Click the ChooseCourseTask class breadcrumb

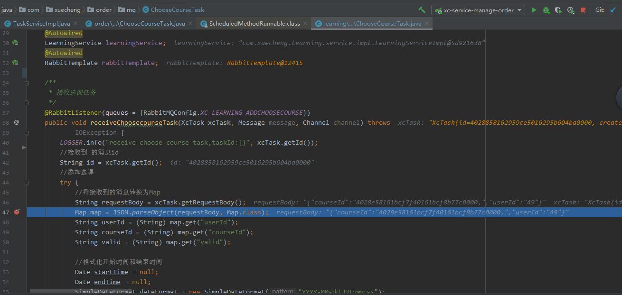click(173, 9)
